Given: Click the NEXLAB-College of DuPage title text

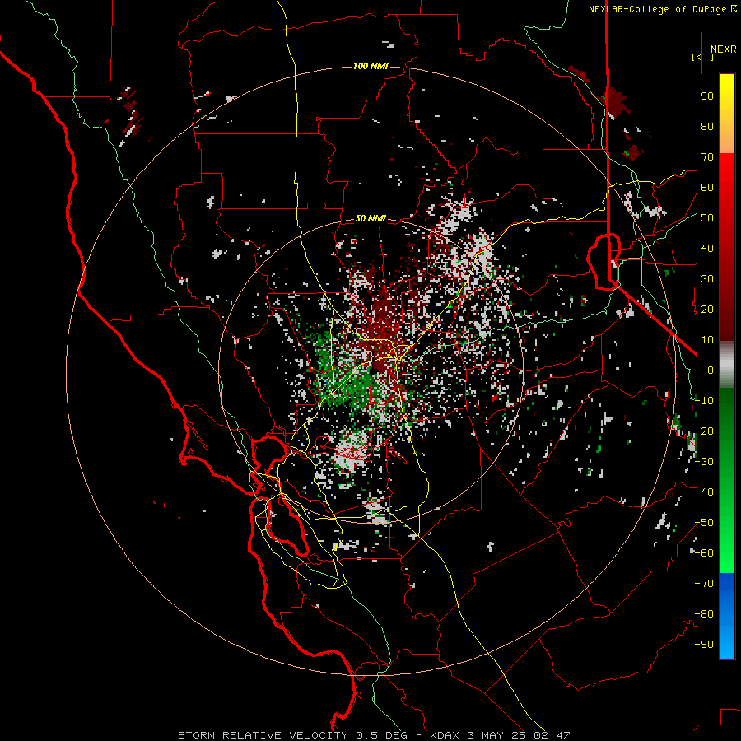Looking at the screenshot, I should 657,9.
